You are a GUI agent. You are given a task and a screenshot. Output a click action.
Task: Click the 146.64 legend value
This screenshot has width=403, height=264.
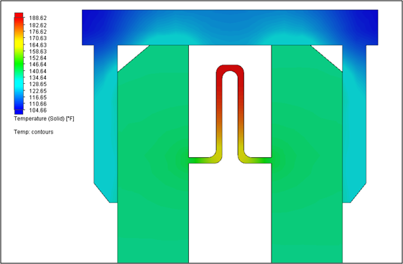[38, 65]
